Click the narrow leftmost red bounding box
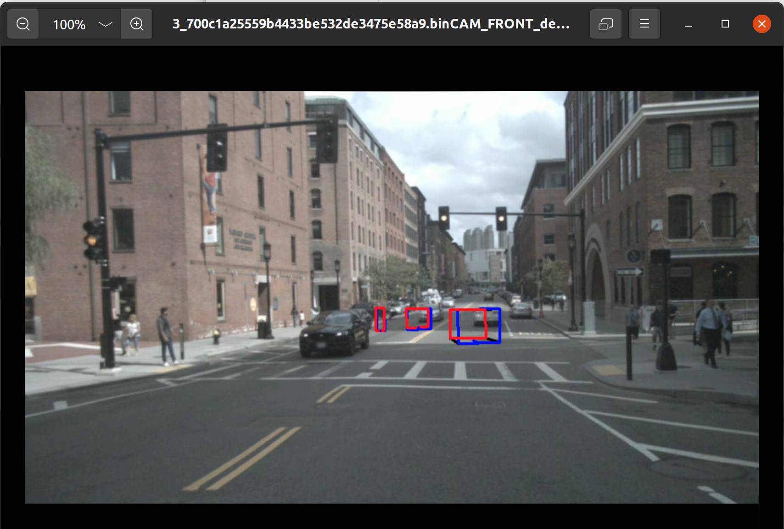784x529 pixels. click(380, 319)
